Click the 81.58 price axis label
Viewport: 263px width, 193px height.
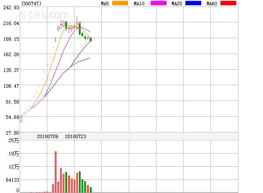12,102
